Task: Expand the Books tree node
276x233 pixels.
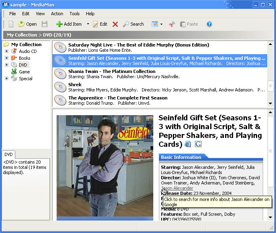Action: [6, 58]
